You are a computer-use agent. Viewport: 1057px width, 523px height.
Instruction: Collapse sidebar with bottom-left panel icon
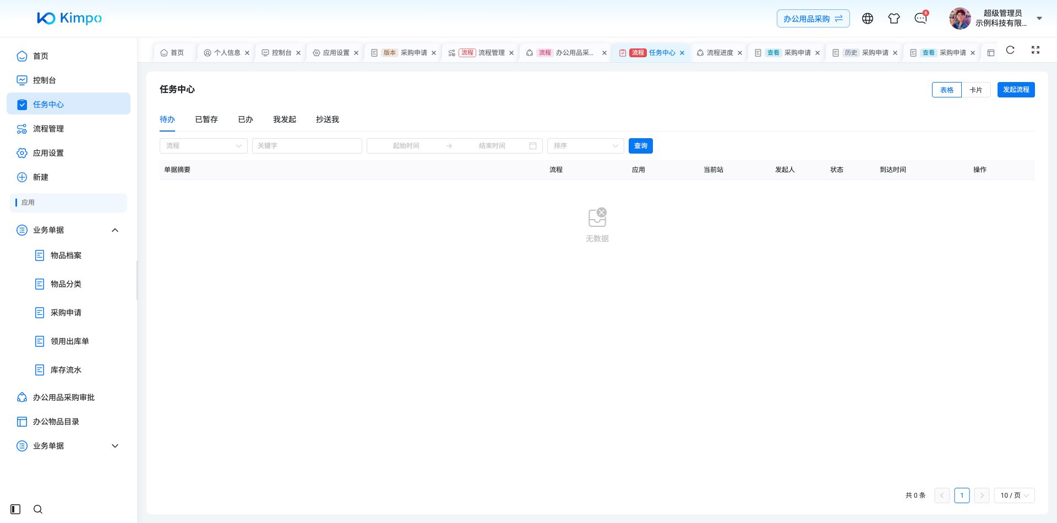[x=15, y=509]
